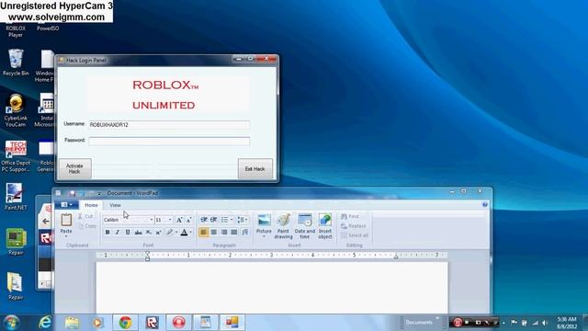Open the line spacing dropdown

[243, 220]
